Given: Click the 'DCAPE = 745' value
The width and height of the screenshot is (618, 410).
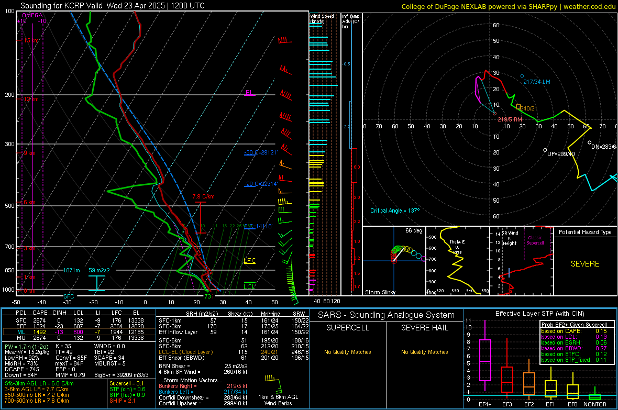Looking at the screenshot, I should 22,369.
